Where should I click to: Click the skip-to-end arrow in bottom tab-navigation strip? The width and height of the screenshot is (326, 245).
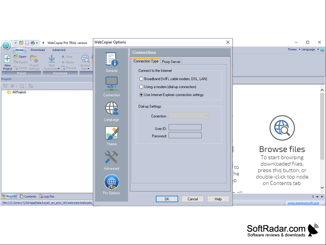[322, 197]
